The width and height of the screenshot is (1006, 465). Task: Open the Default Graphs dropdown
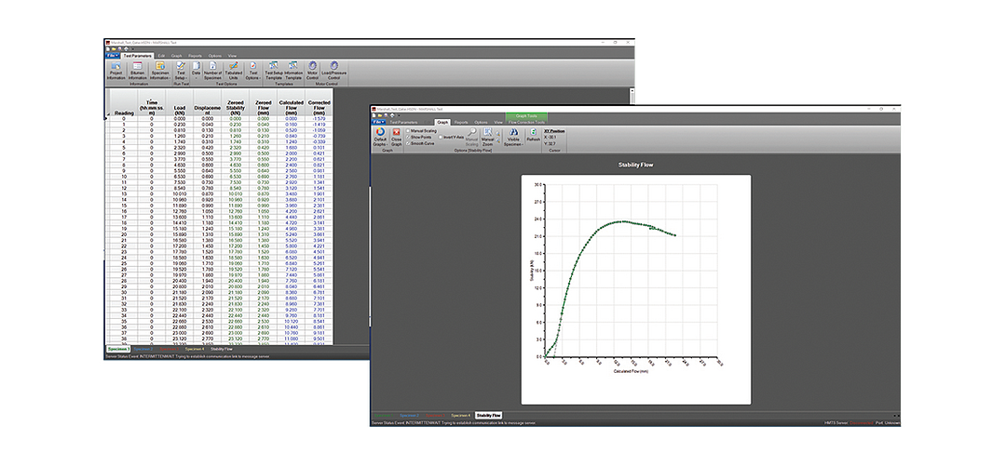point(380,137)
